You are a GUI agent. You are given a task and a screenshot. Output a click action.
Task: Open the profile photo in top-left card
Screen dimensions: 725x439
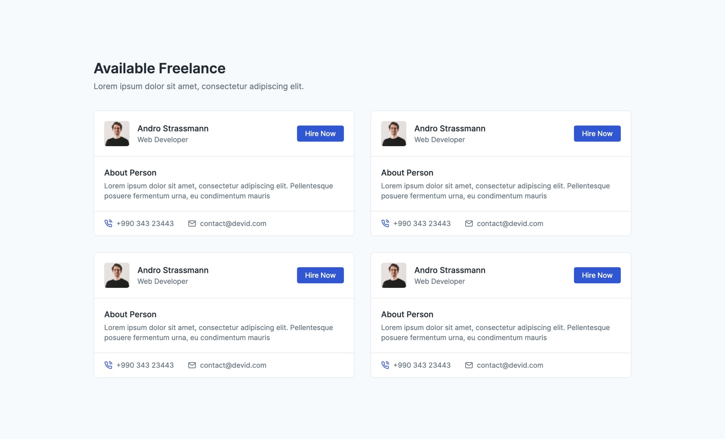pos(117,133)
